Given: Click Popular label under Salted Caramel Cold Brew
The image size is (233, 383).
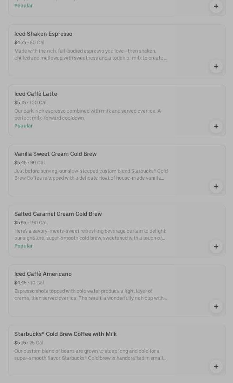Looking at the screenshot, I should [x=24, y=246].
